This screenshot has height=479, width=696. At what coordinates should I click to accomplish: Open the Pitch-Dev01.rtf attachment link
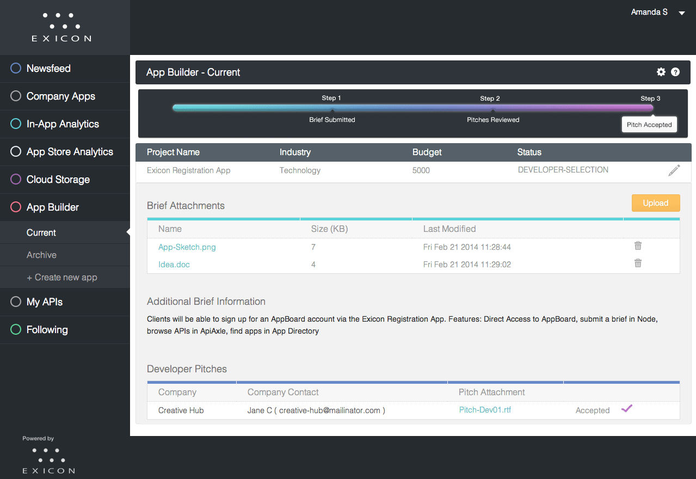click(x=485, y=410)
